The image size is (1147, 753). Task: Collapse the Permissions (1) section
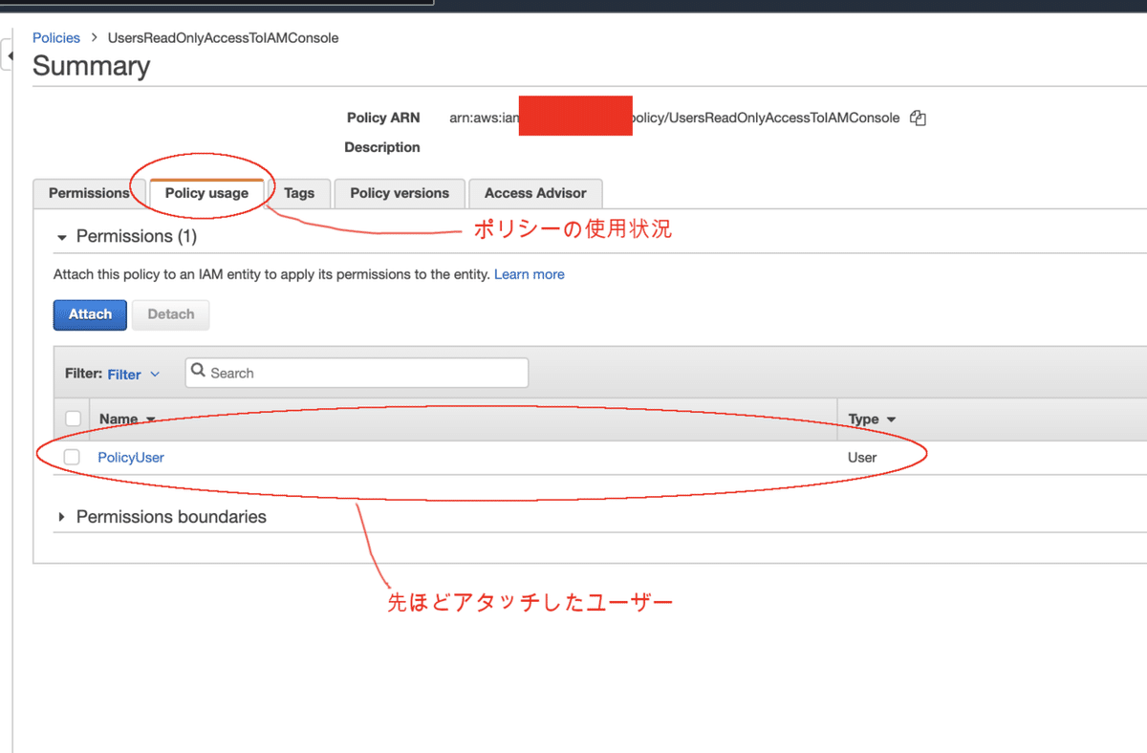[x=62, y=236]
